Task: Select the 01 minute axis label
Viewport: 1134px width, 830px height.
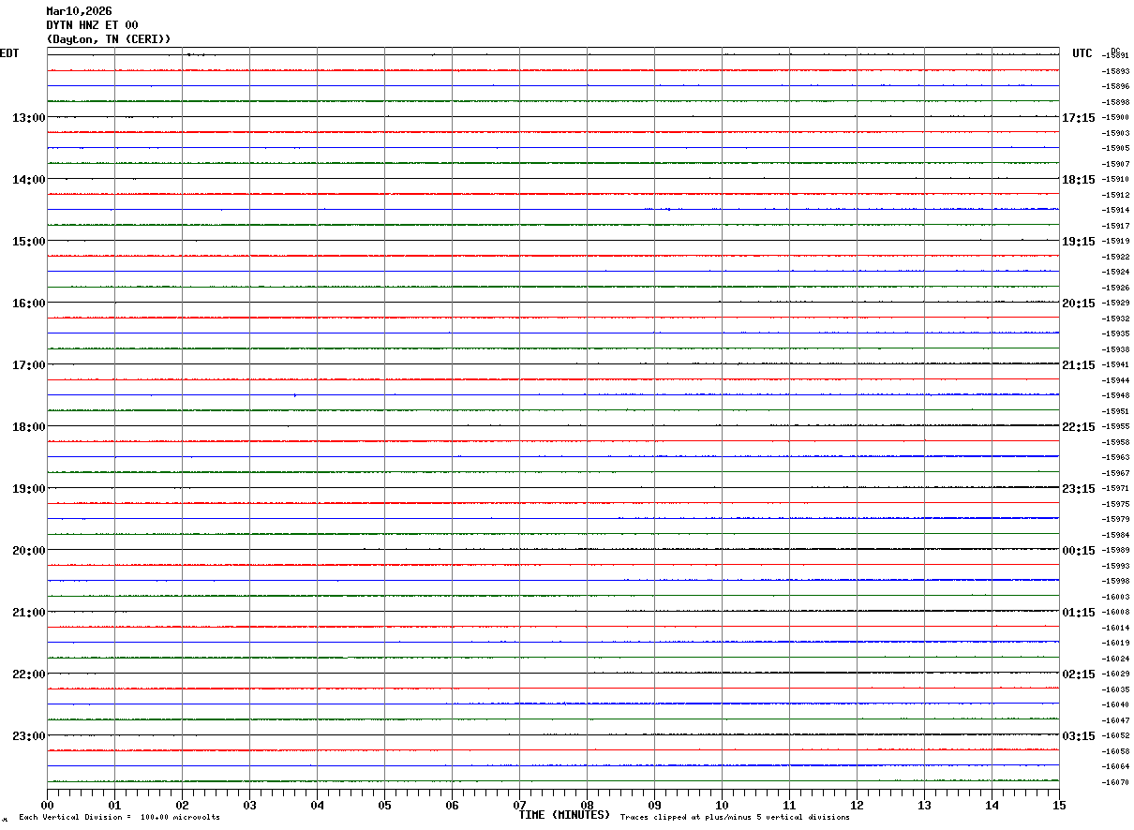Action: tap(115, 805)
